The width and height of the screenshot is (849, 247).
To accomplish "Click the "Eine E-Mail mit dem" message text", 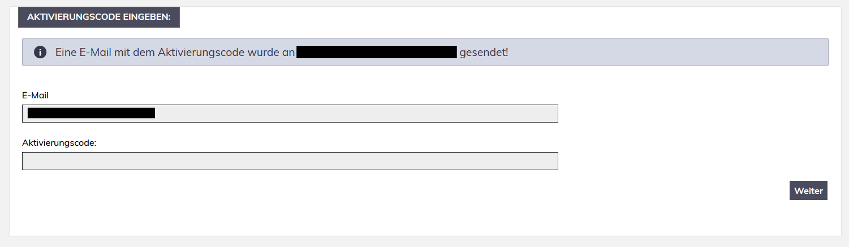I will pos(105,53).
